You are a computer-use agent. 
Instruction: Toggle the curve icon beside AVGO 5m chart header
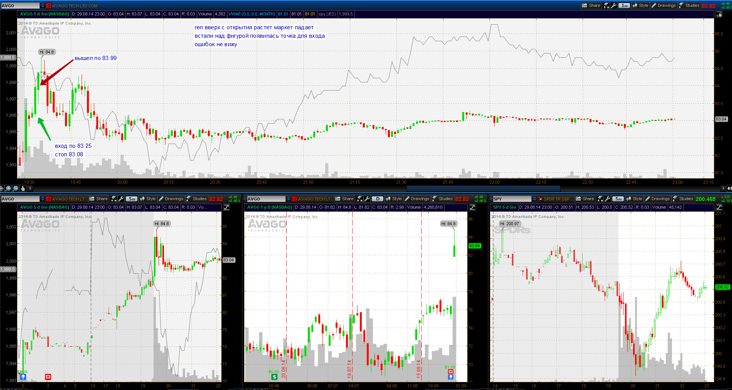(226, 207)
